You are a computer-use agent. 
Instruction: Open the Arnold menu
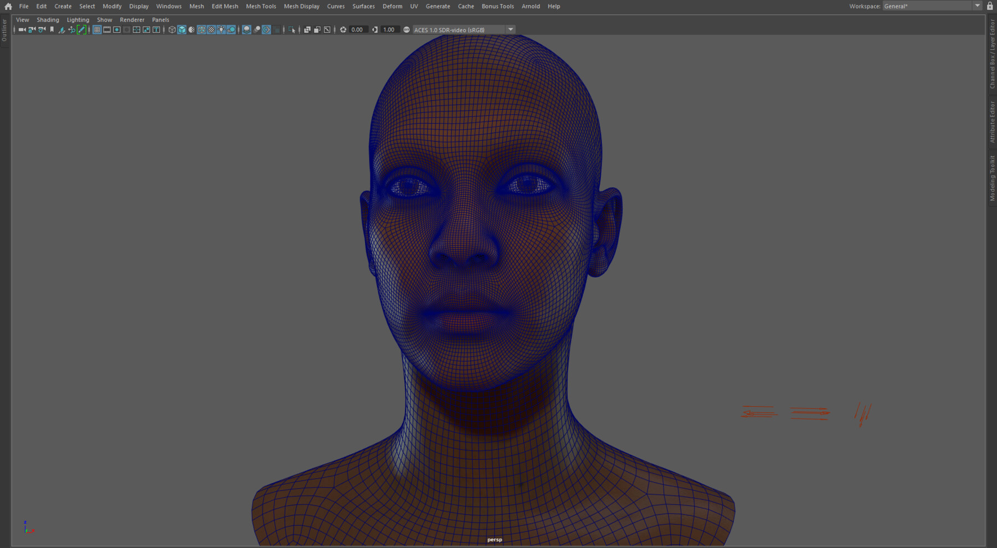pyautogui.click(x=531, y=6)
